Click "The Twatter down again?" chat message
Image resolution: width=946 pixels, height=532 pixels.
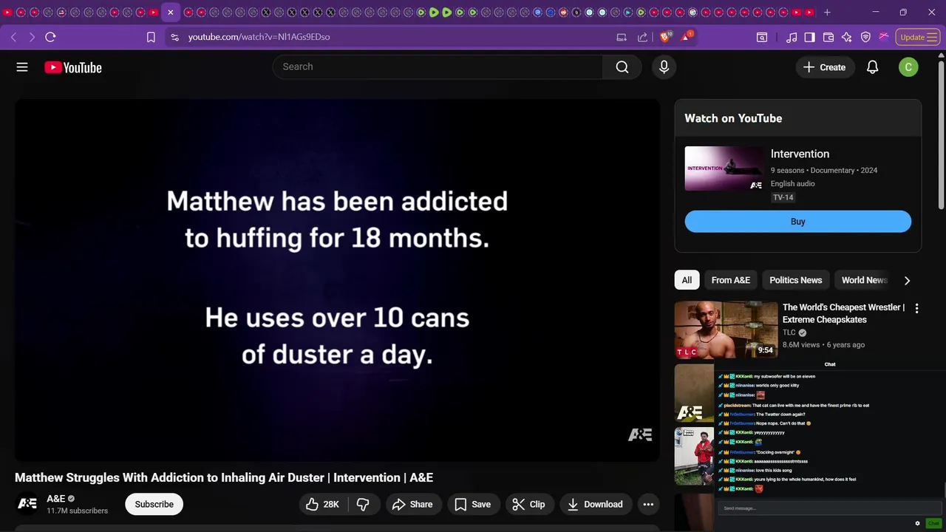click(x=780, y=415)
